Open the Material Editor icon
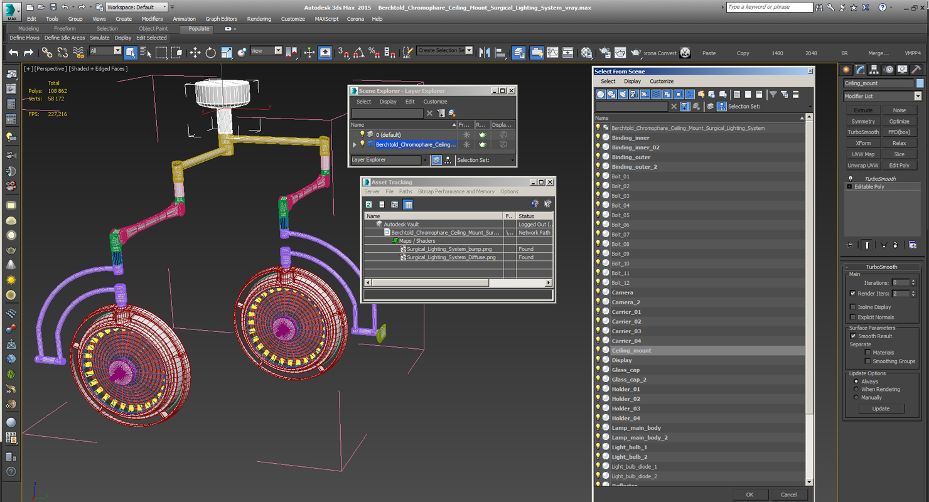This screenshot has height=502, width=929. tap(586, 53)
